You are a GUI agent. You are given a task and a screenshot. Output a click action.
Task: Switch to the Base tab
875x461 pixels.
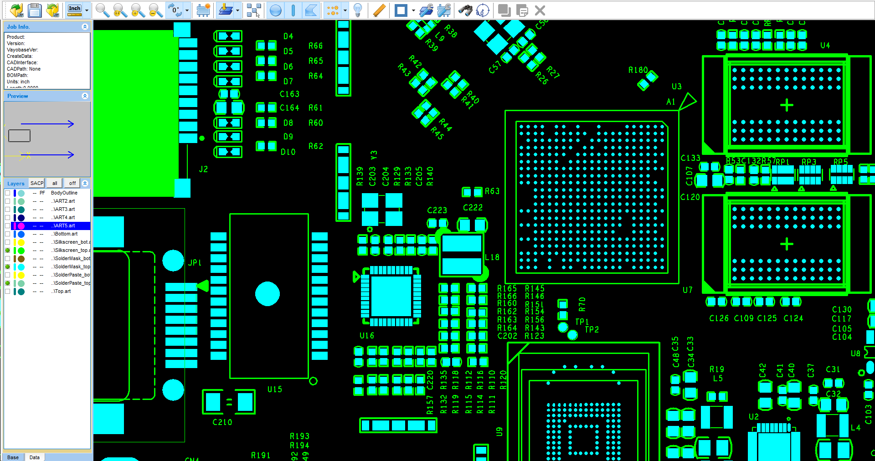(x=13, y=457)
